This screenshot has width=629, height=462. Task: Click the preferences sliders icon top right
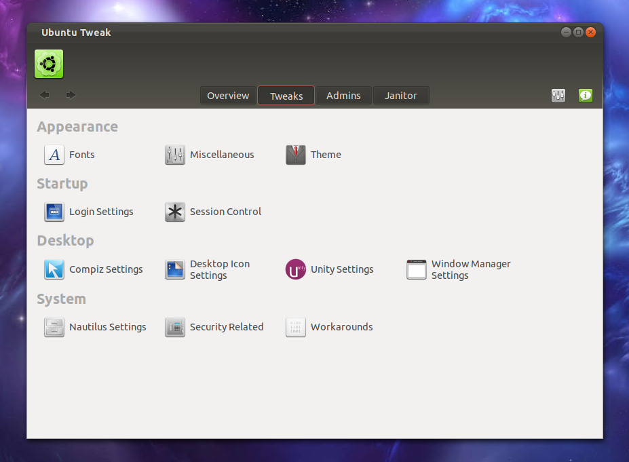click(x=558, y=95)
